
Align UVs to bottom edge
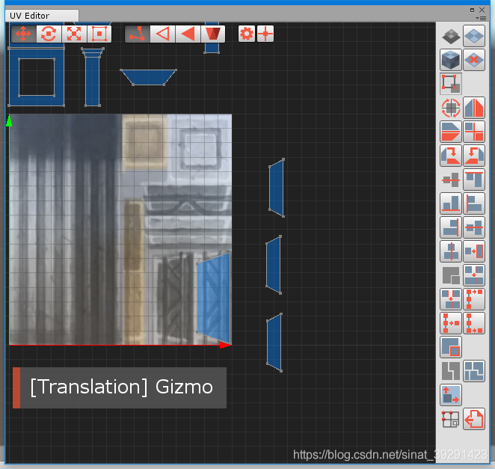[x=450, y=203]
